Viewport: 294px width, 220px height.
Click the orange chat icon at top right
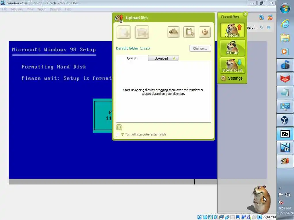pos(270,17)
